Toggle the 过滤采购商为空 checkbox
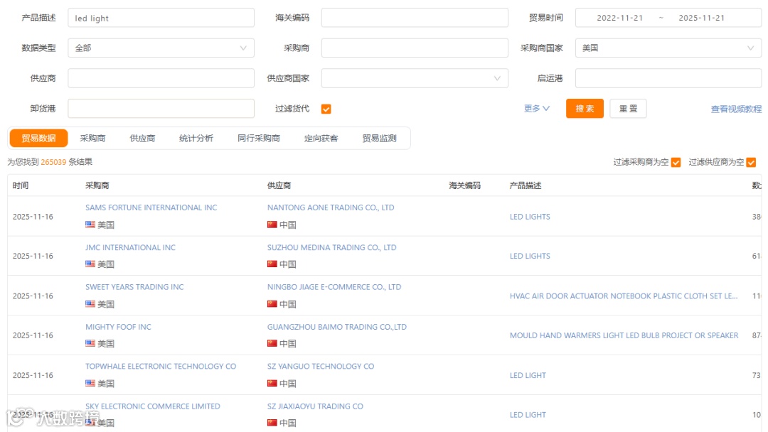768x432 pixels. 676,163
